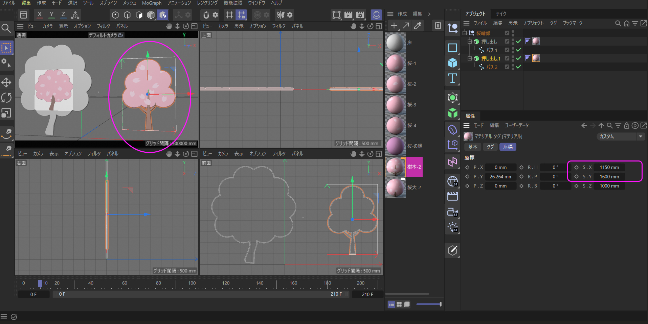Viewport: 648px width, 324px height.
Task: Switch to the テイク tab
Action: tap(501, 14)
